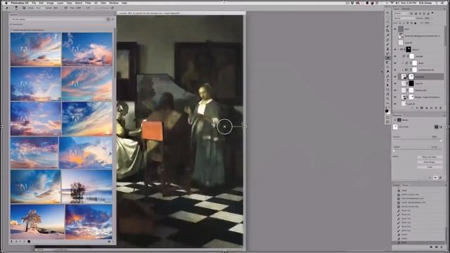Screen dimensions: 450x253
Task: Click the add layer style fx icon
Action: point(417,108)
